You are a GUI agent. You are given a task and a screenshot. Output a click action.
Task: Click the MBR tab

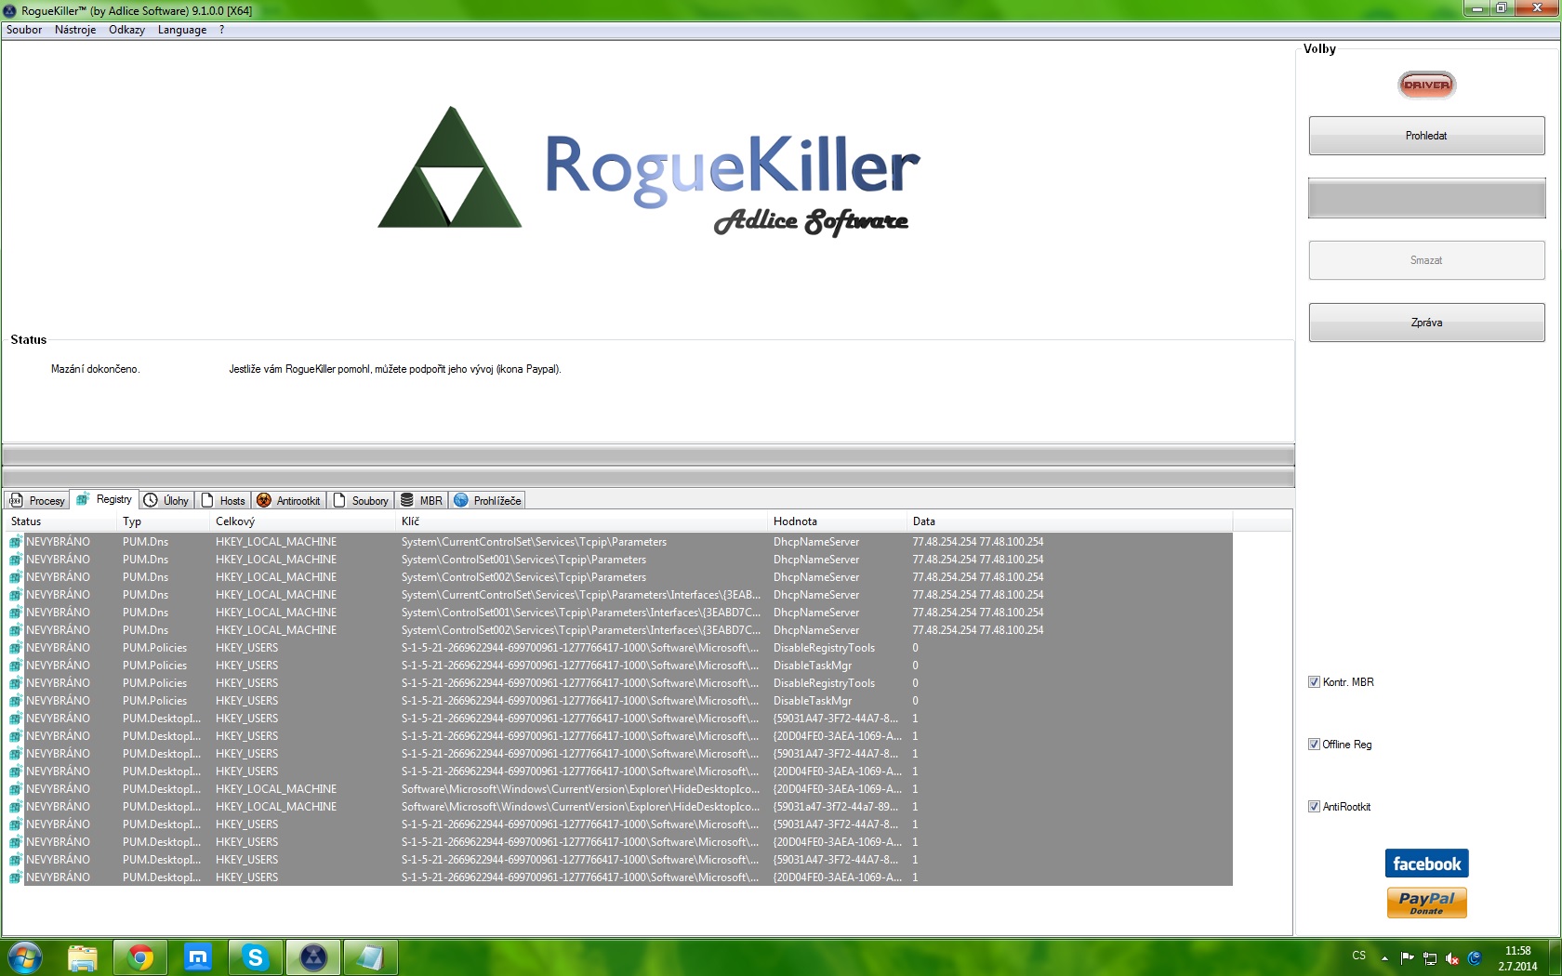pyautogui.click(x=421, y=500)
